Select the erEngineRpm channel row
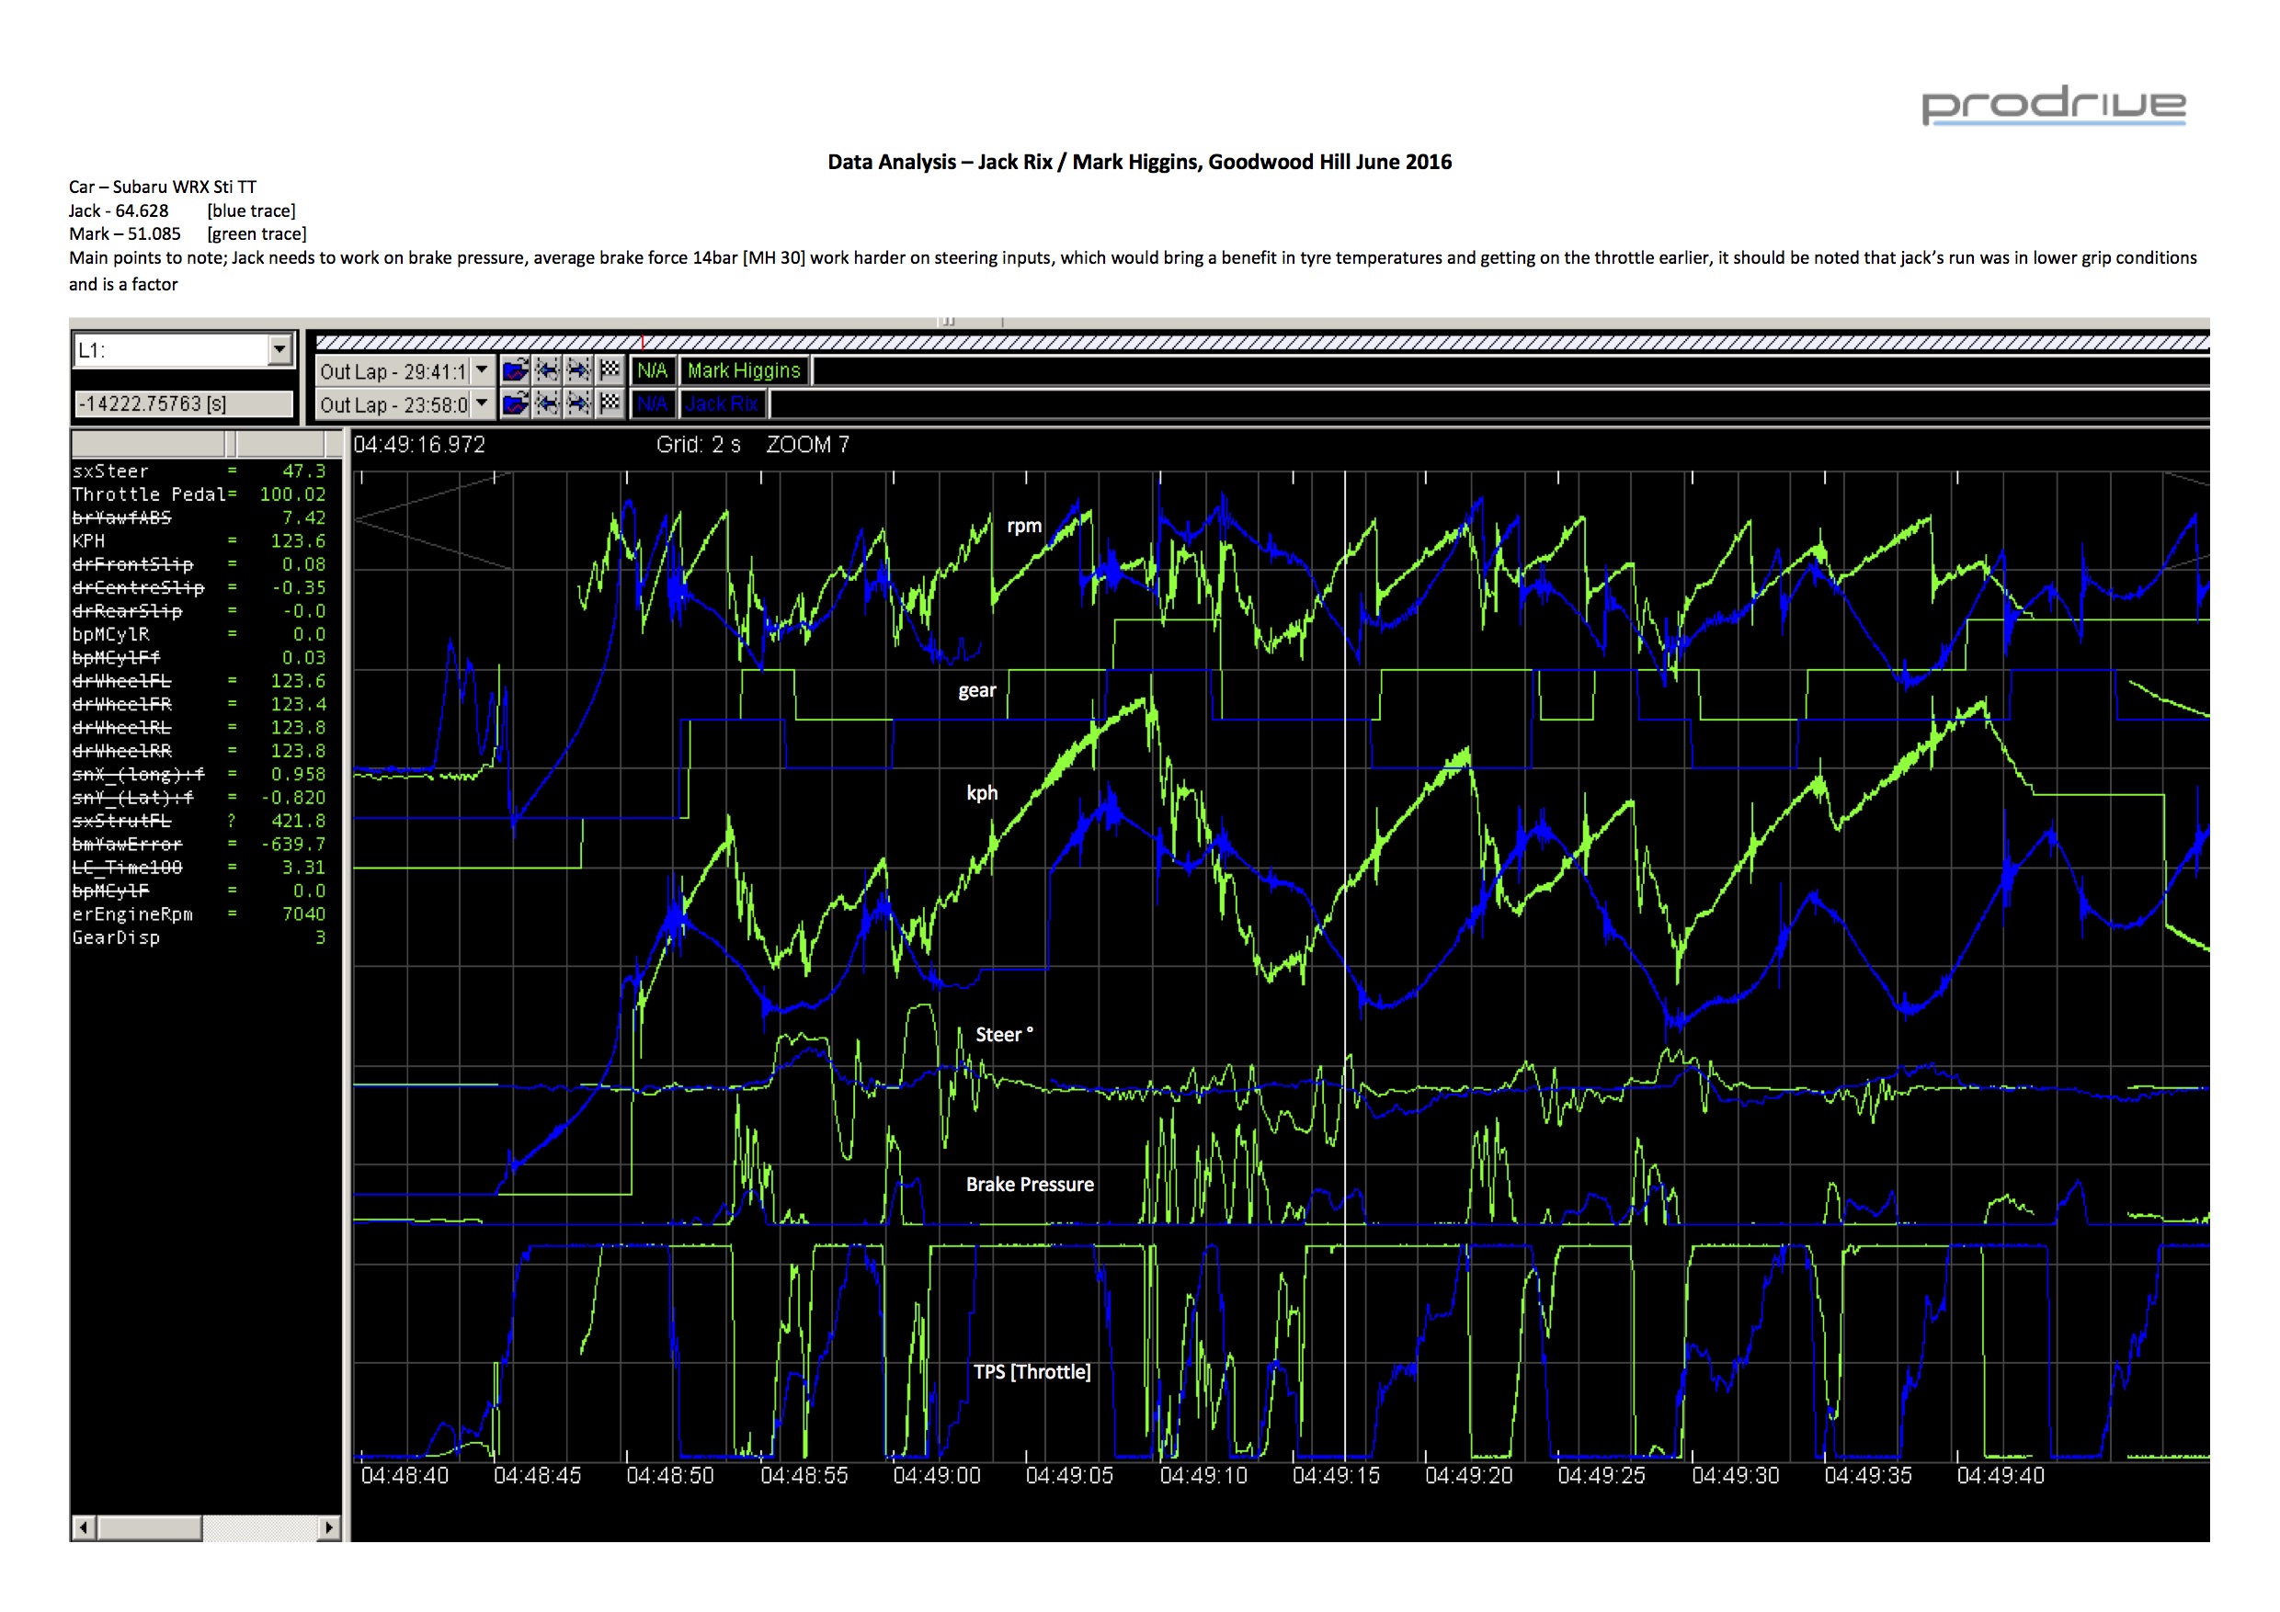Image resolution: width=2280 pixels, height=1612 pixels. point(199,914)
